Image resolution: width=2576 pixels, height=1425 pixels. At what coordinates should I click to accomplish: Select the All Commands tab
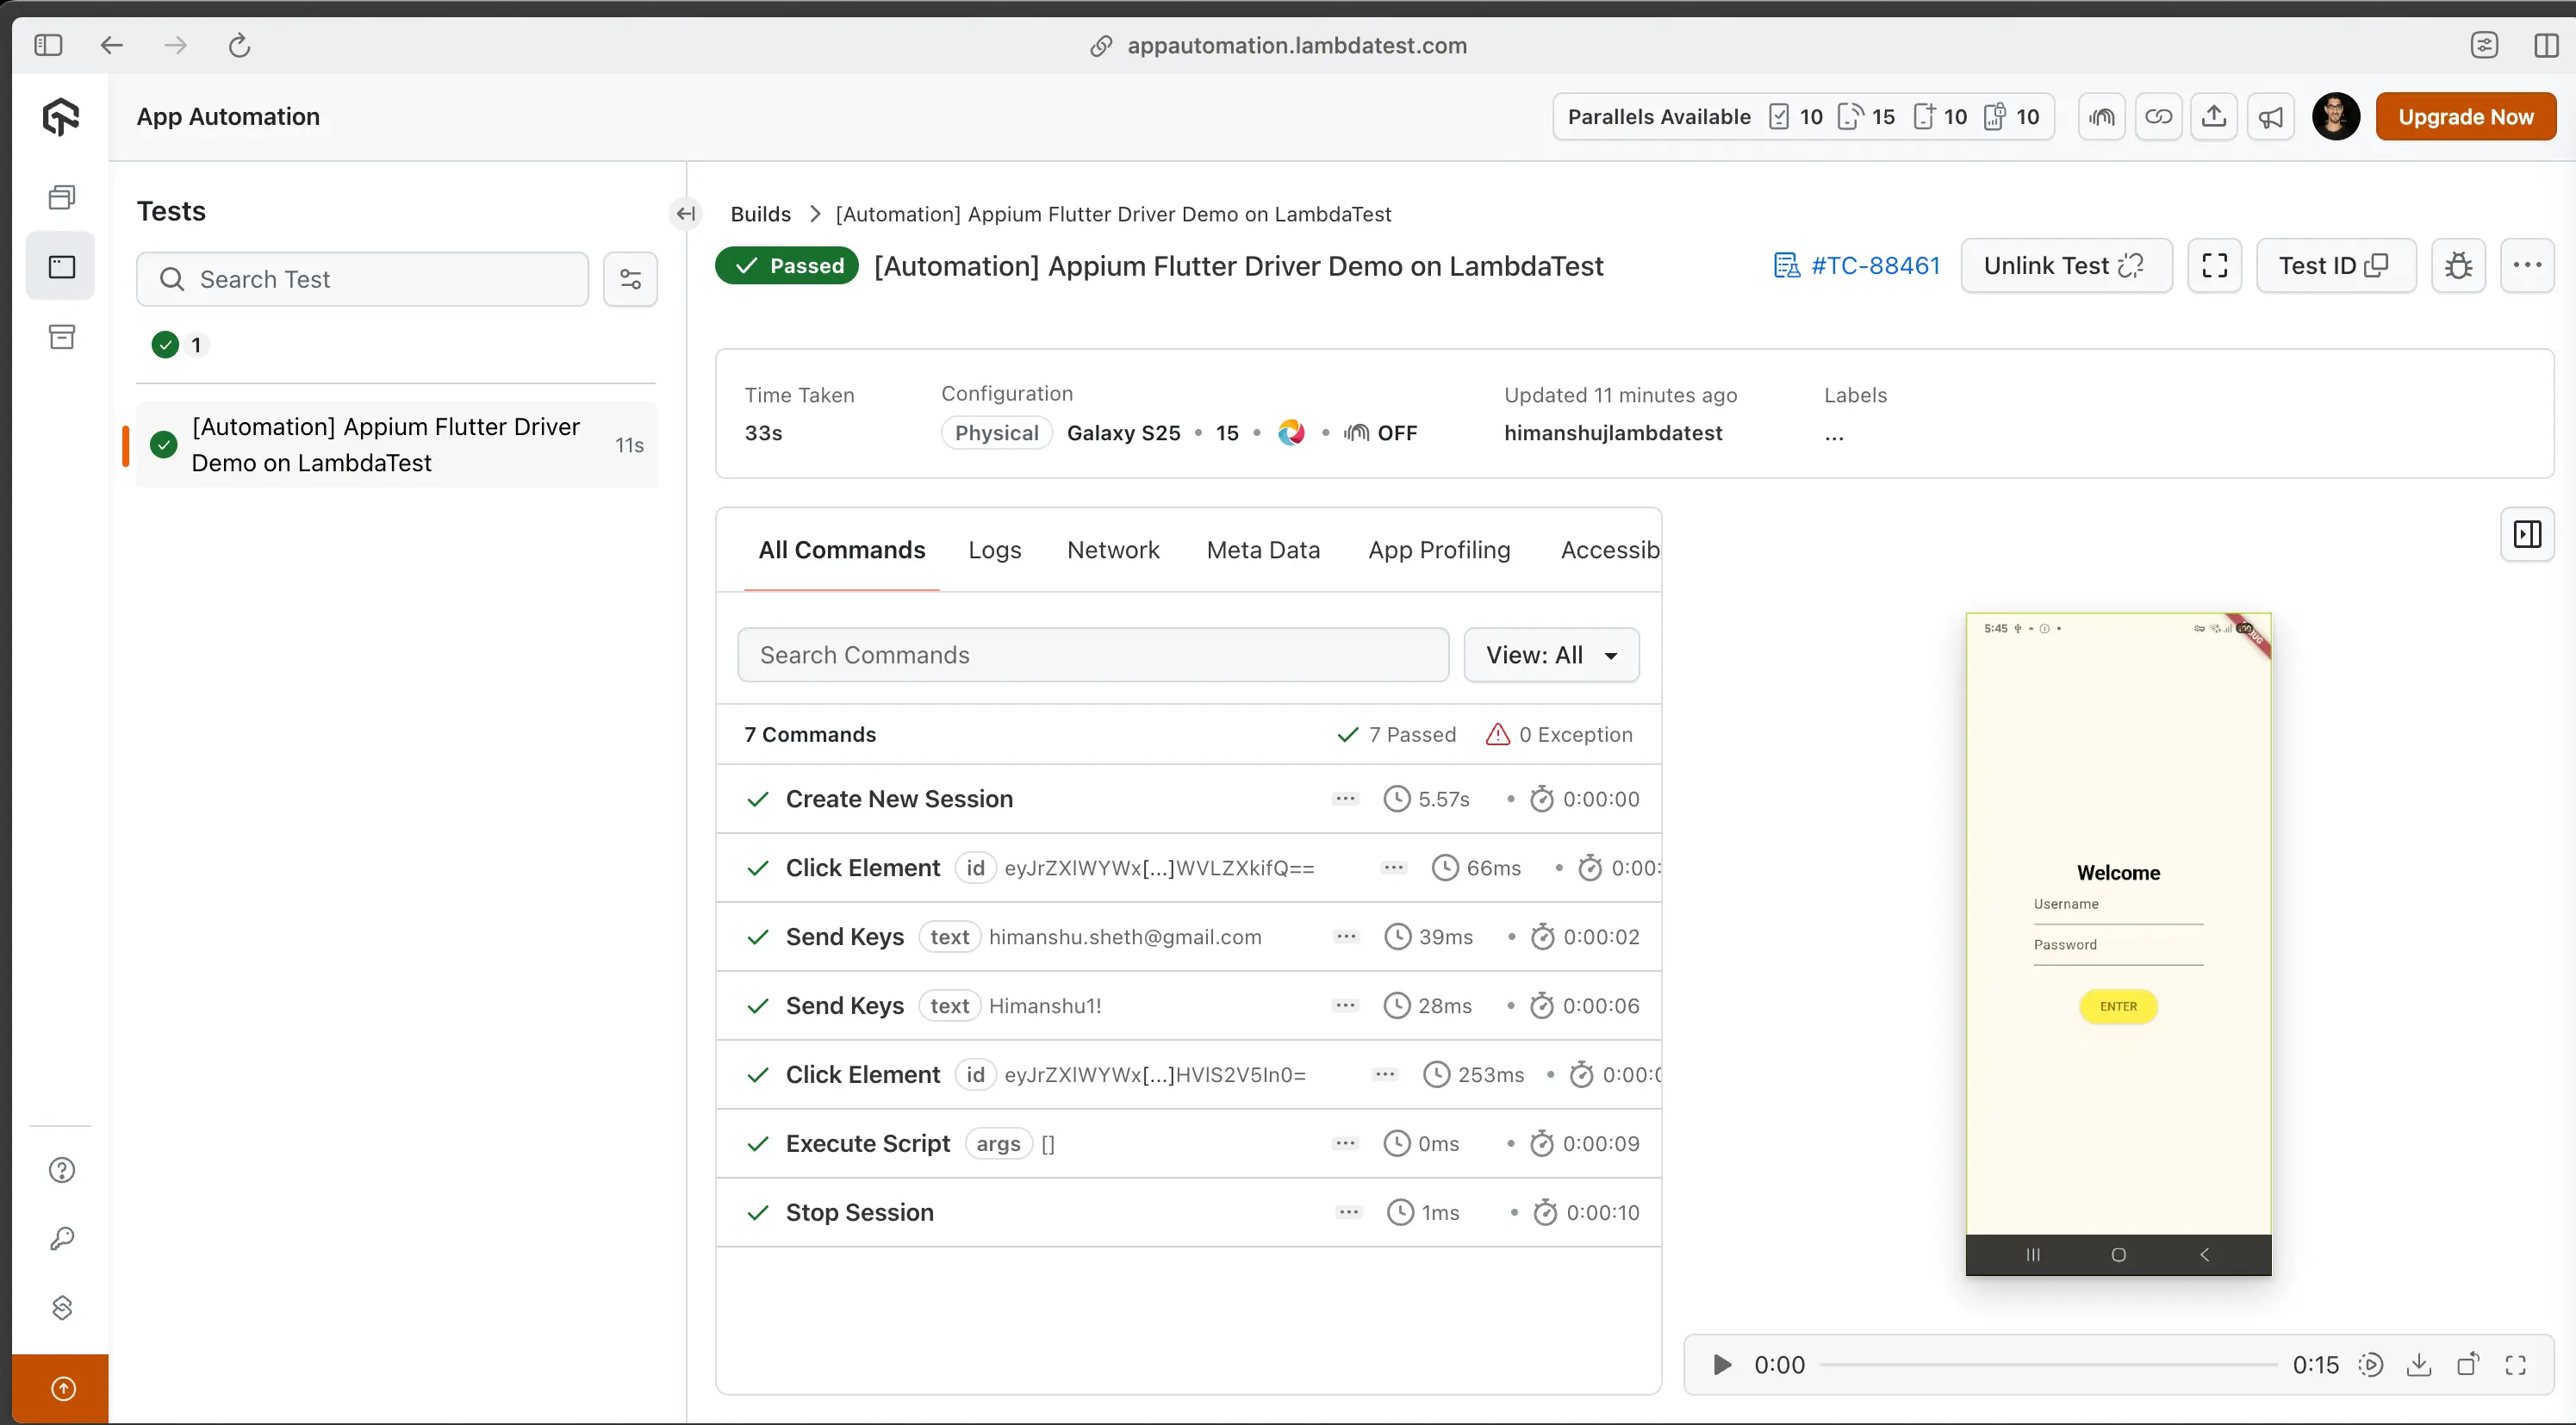tap(841, 550)
